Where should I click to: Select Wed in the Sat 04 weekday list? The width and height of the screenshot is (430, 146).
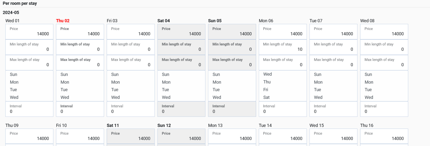(x=166, y=97)
